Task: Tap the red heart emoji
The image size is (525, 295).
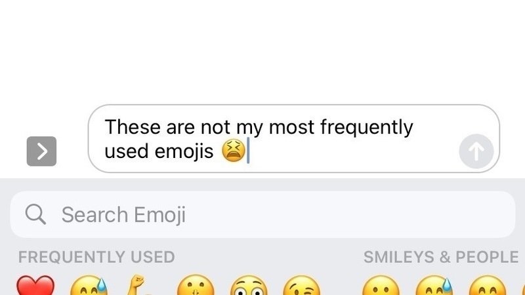Action: [34, 287]
